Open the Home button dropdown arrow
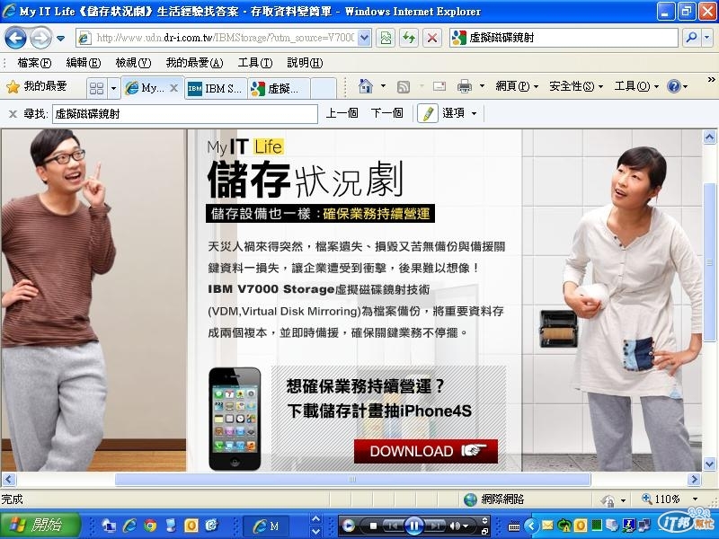 (383, 86)
